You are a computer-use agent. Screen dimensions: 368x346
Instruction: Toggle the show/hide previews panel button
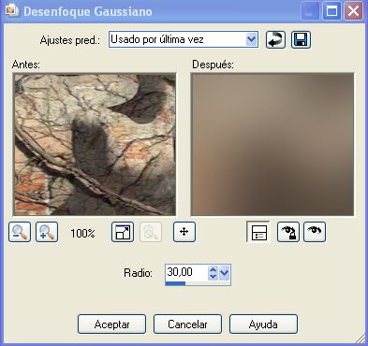(x=258, y=232)
